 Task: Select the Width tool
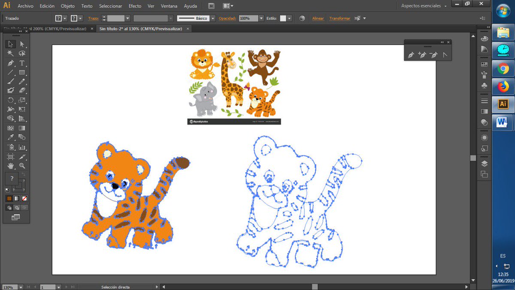pyautogui.click(x=11, y=109)
